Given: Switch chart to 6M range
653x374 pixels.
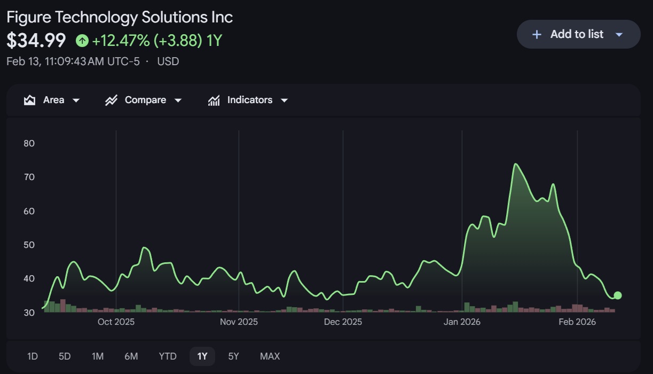Looking at the screenshot, I should (131, 356).
